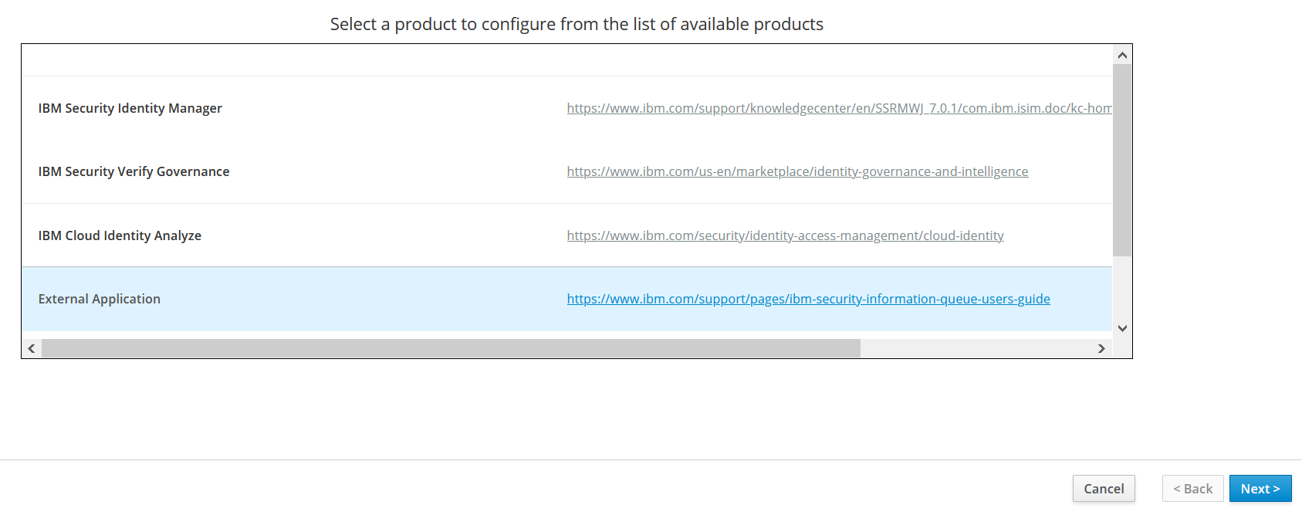Image resolution: width=1302 pixels, height=515 pixels.
Task: Click horizontal scrollbar track right of thumb
Action: coord(976,348)
